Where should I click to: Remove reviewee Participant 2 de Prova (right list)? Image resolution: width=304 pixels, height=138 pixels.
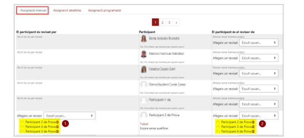click(253, 122)
